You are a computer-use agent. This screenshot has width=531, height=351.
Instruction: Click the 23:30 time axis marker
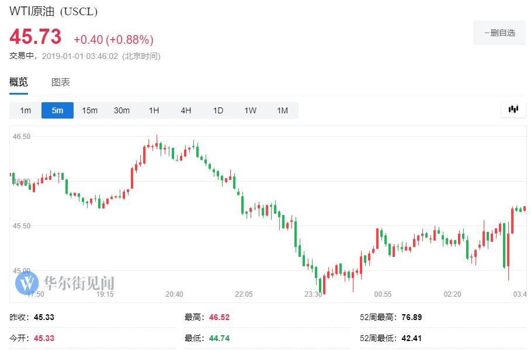pos(313,294)
